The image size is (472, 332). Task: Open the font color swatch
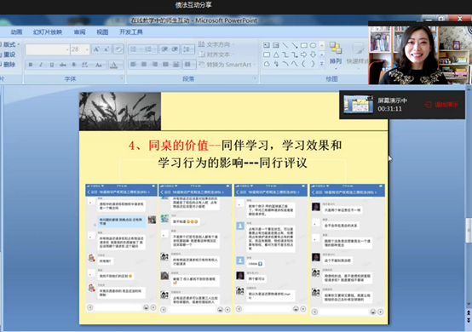[x=114, y=65]
